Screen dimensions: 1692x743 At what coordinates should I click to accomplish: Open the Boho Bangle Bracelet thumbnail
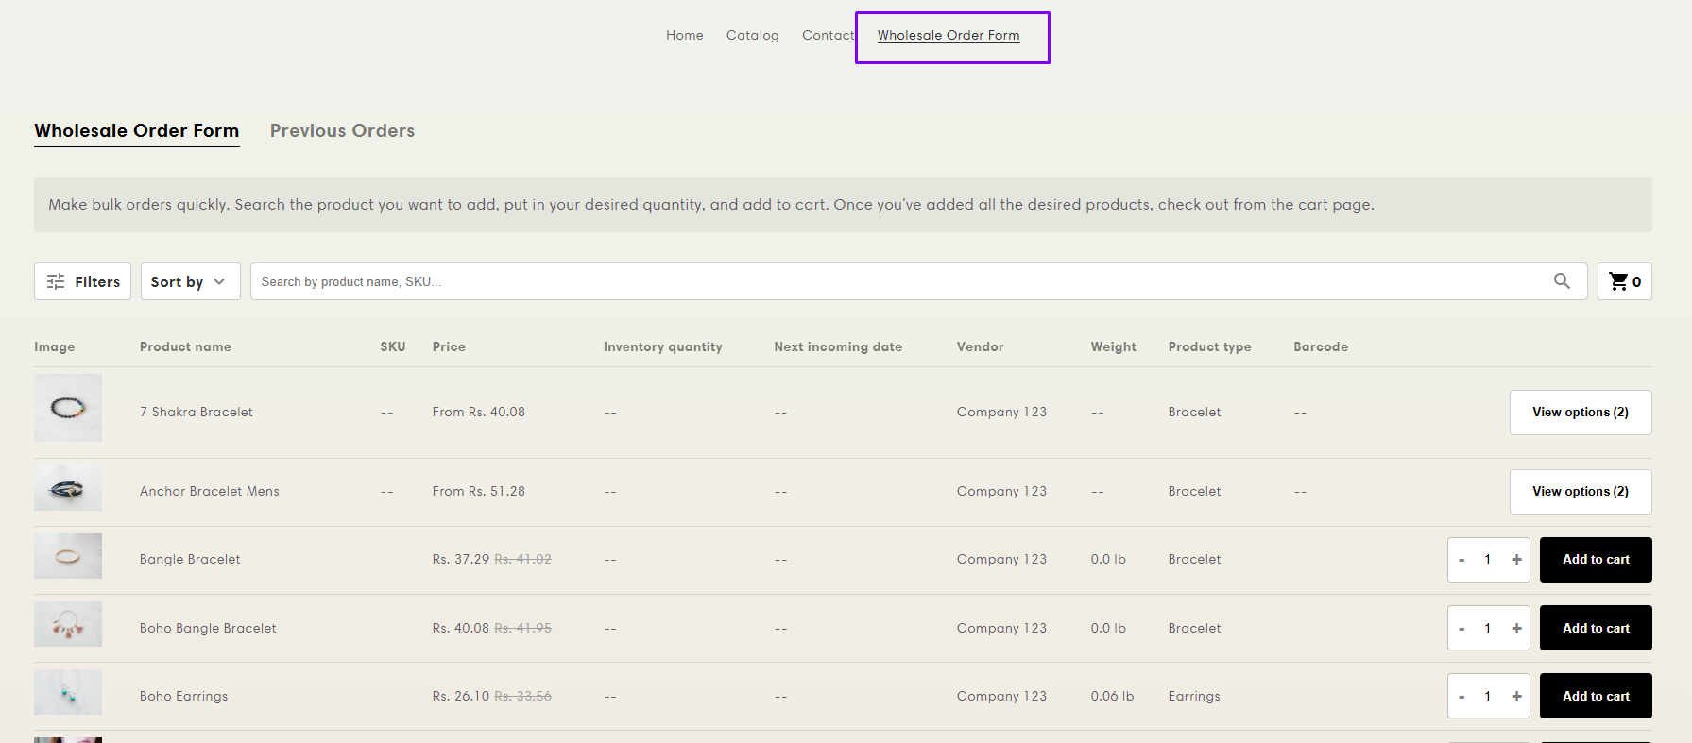(68, 624)
